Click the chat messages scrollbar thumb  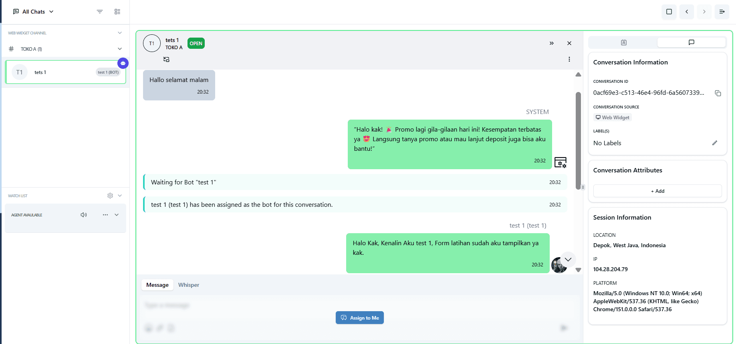(x=578, y=141)
